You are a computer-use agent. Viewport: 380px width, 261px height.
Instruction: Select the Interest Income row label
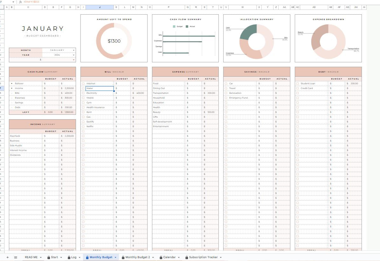(x=18, y=150)
